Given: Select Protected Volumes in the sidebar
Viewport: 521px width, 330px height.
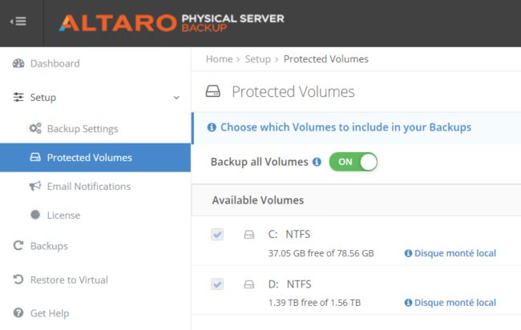Looking at the screenshot, I should click(89, 158).
